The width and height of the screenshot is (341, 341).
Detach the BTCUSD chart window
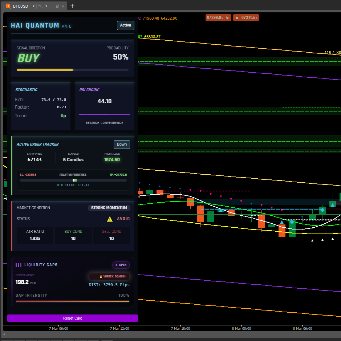(x=57, y=7)
